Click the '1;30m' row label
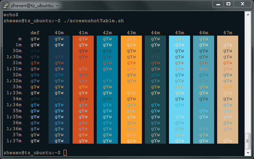The height and width of the screenshot is (159, 254). coord(14,57)
